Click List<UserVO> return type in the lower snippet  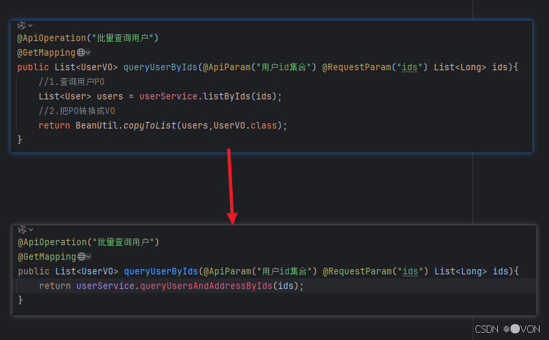click(x=87, y=271)
